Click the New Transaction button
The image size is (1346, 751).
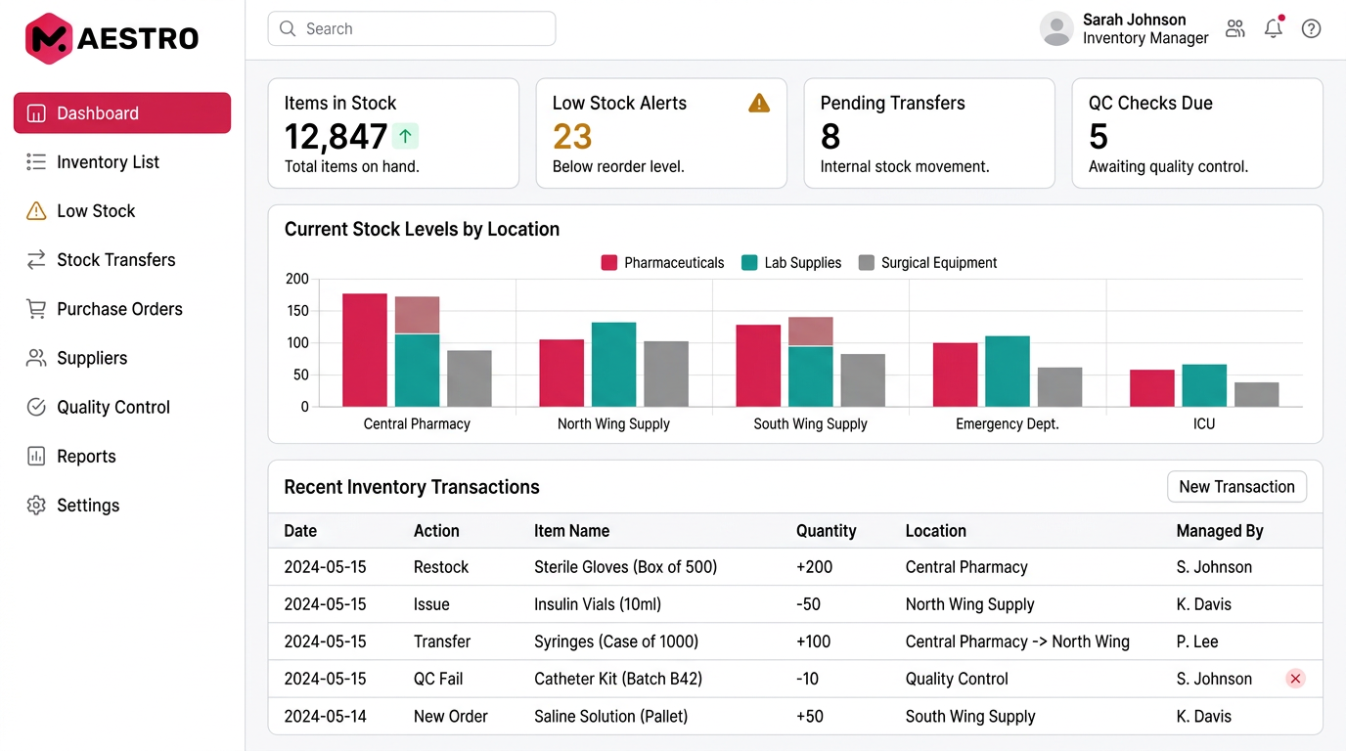coord(1236,487)
